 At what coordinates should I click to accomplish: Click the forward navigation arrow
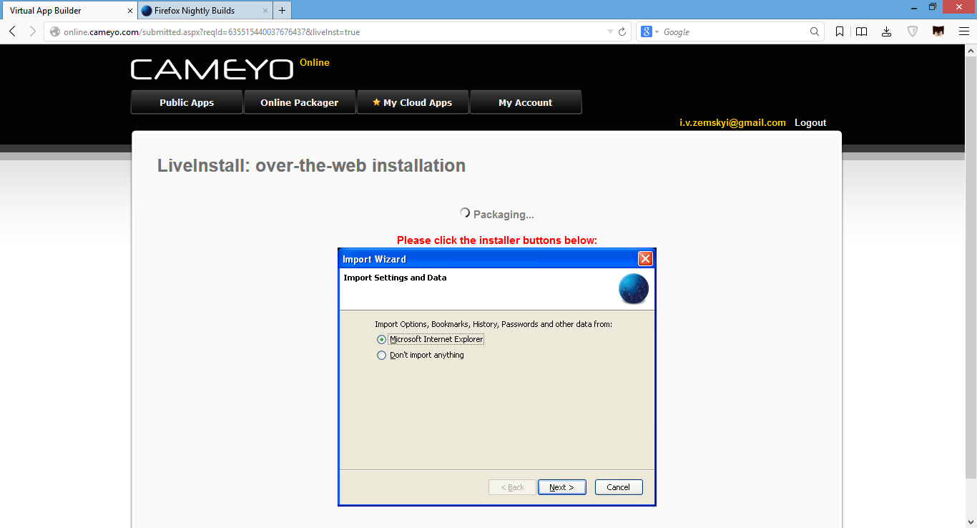[x=32, y=31]
